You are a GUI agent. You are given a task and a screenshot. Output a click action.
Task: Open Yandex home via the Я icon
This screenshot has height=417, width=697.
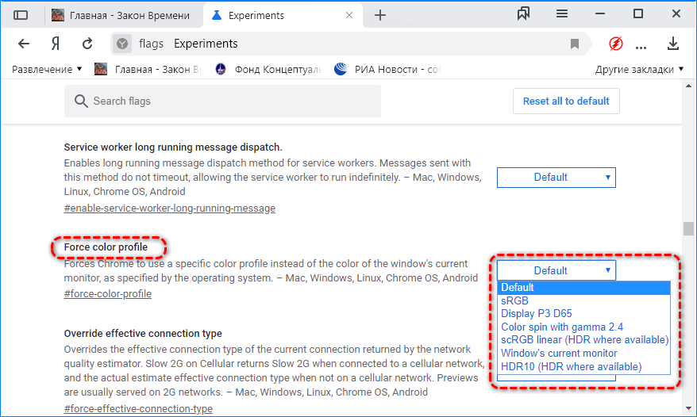(56, 44)
